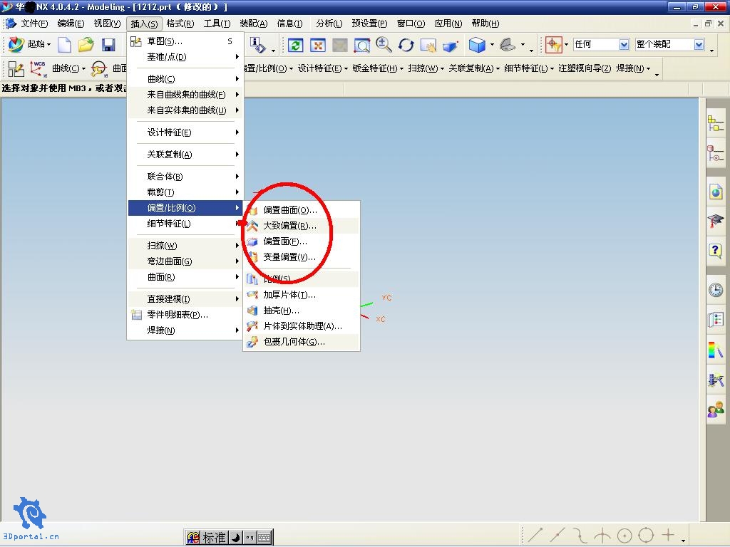
Task: Click the Pan hand icon
Action: point(428,45)
